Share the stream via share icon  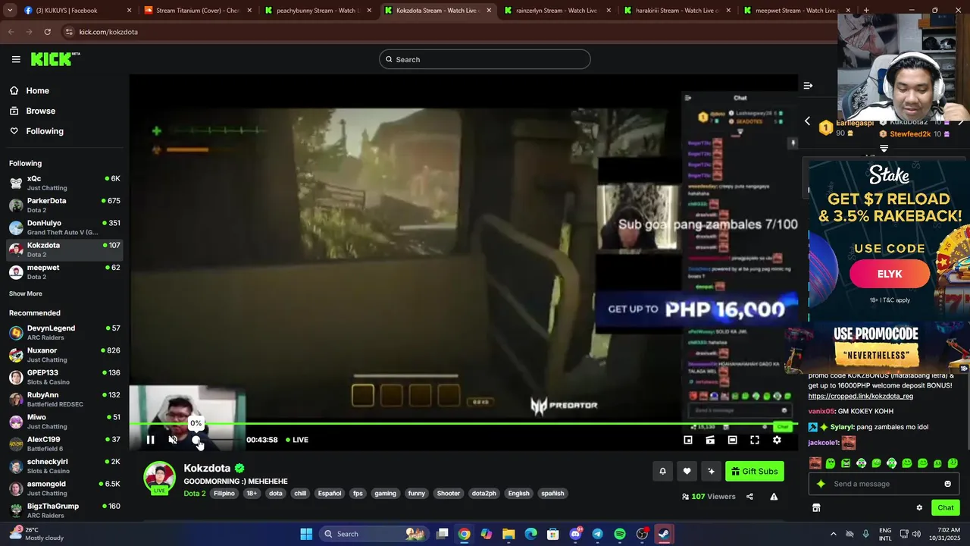pyautogui.click(x=749, y=497)
